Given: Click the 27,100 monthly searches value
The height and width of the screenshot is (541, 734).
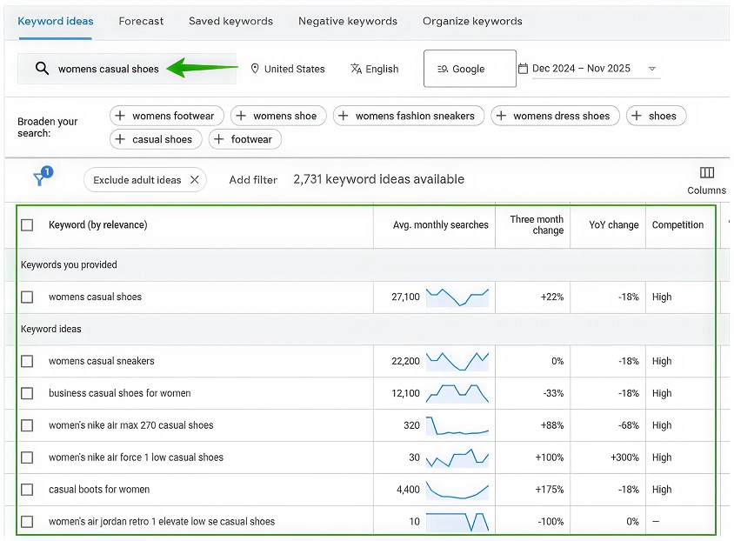Looking at the screenshot, I should (405, 297).
